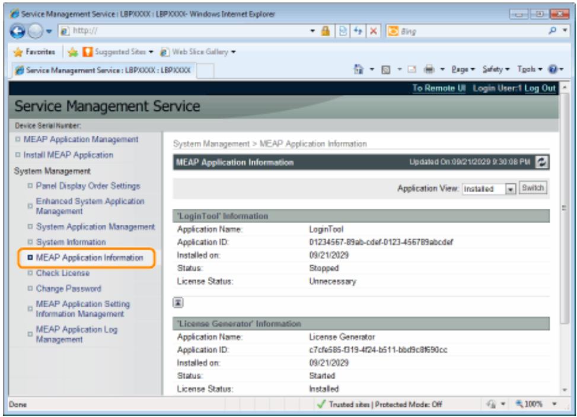Image resolution: width=577 pixels, height=417 pixels.
Task: Open Panel Display Order Settings
Action: [88, 186]
